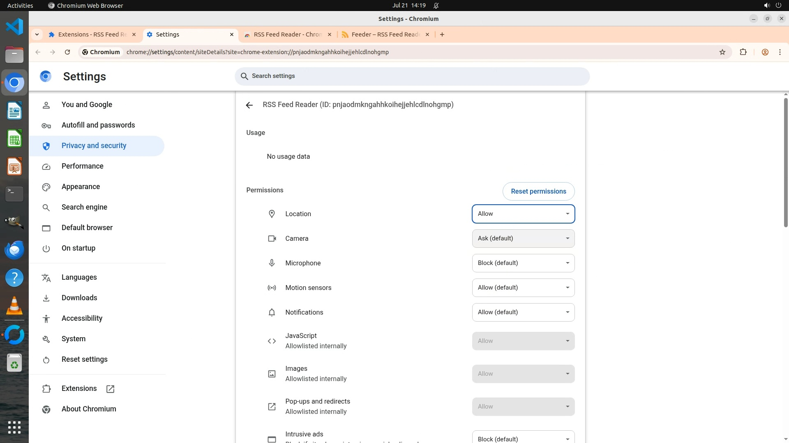Open the Location permission dropdown
Viewport: 789px width, 443px height.
523,214
